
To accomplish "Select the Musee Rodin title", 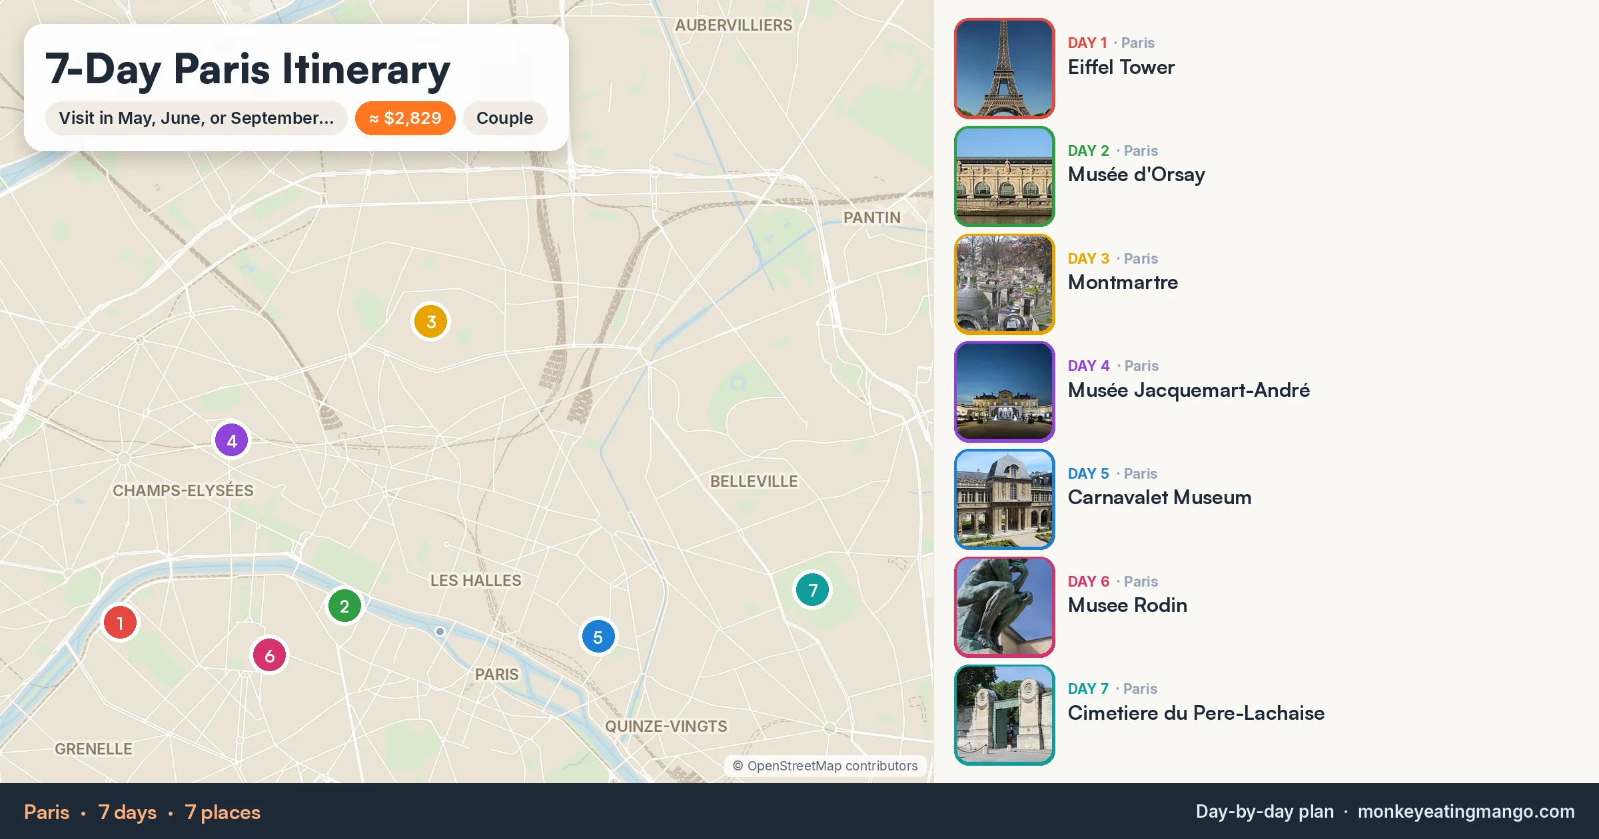I will pyautogui.click(x=1128, y=605).
